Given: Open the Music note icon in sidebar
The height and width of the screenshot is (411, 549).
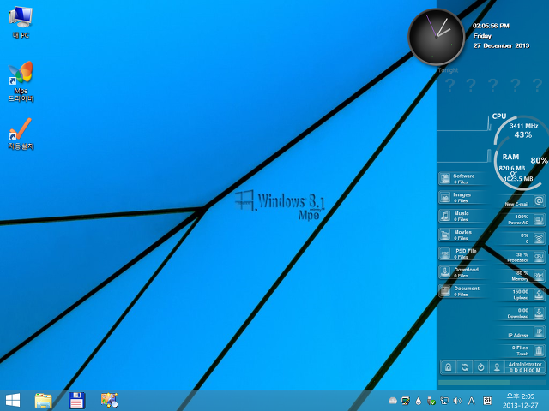Looking at the screenshot, I should click(x=445, y=216).
